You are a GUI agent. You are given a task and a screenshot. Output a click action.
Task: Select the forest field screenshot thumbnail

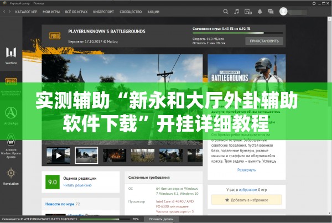point(143,155)
